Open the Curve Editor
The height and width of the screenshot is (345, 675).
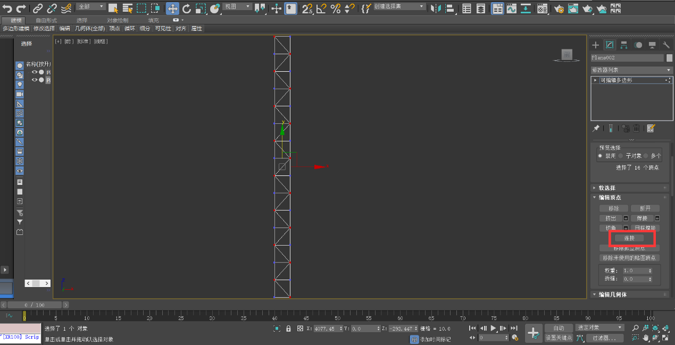pyautogui.click(x=511, y=9)
